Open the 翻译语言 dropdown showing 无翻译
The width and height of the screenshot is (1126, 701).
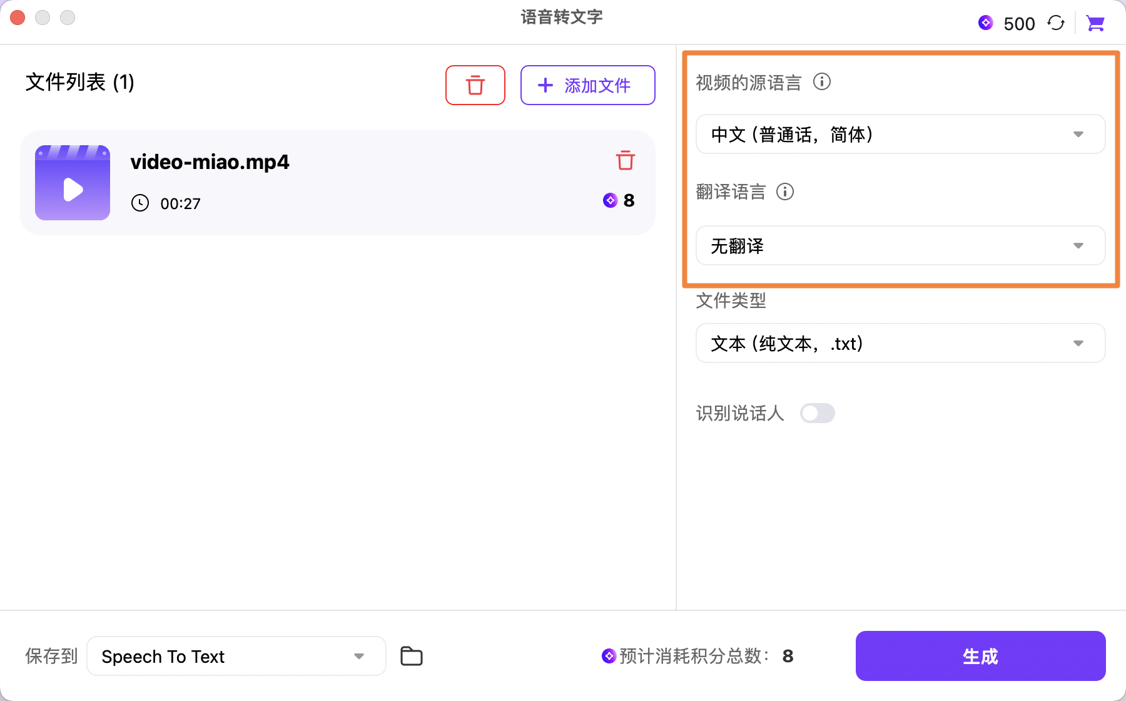[900, 246]
